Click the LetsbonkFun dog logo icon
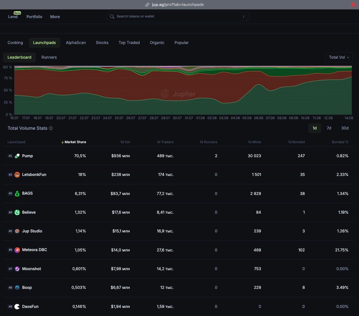 coord(17,175)
